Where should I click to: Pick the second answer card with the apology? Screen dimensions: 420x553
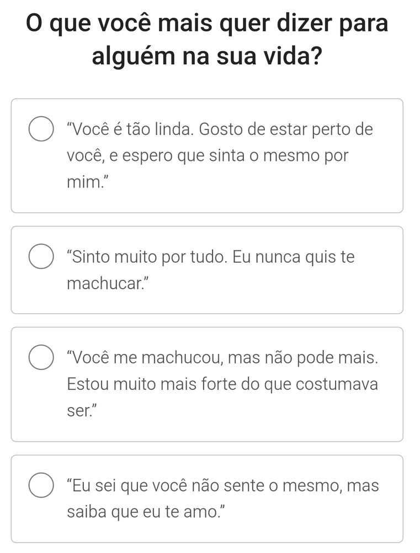point(207,270)
